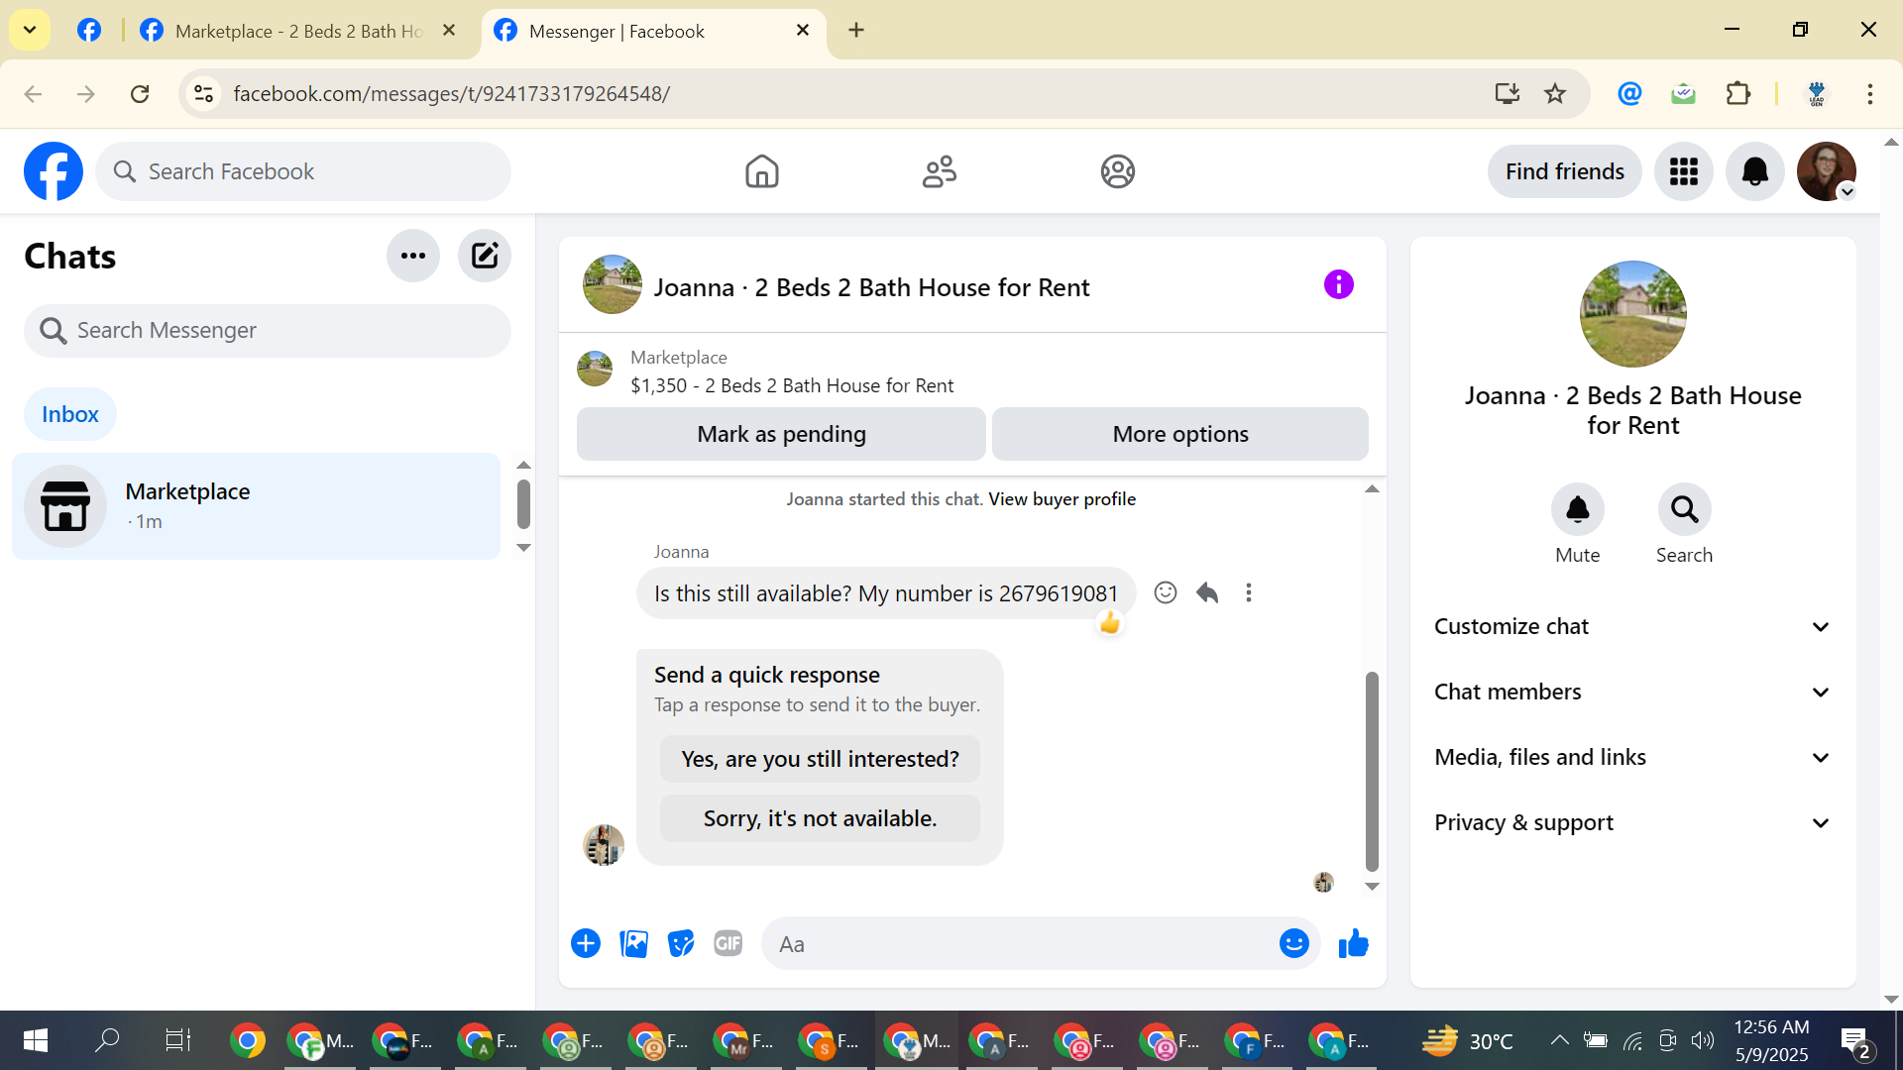Focus the Search Messenger field

[x=268, y=330]
